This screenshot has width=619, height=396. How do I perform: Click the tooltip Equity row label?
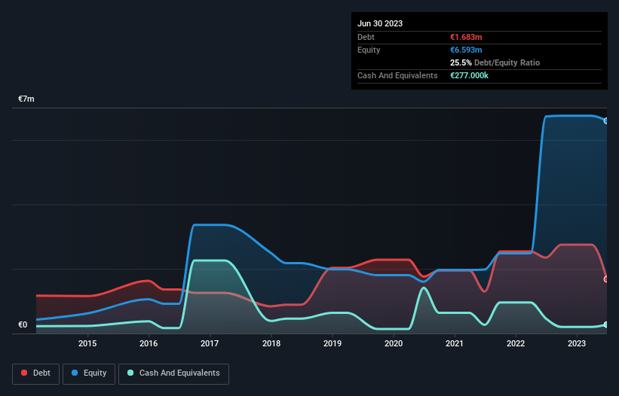(x=369, y=50)
